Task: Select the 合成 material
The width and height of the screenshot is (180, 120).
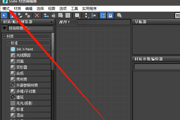Action: click(x=30, y=73)
